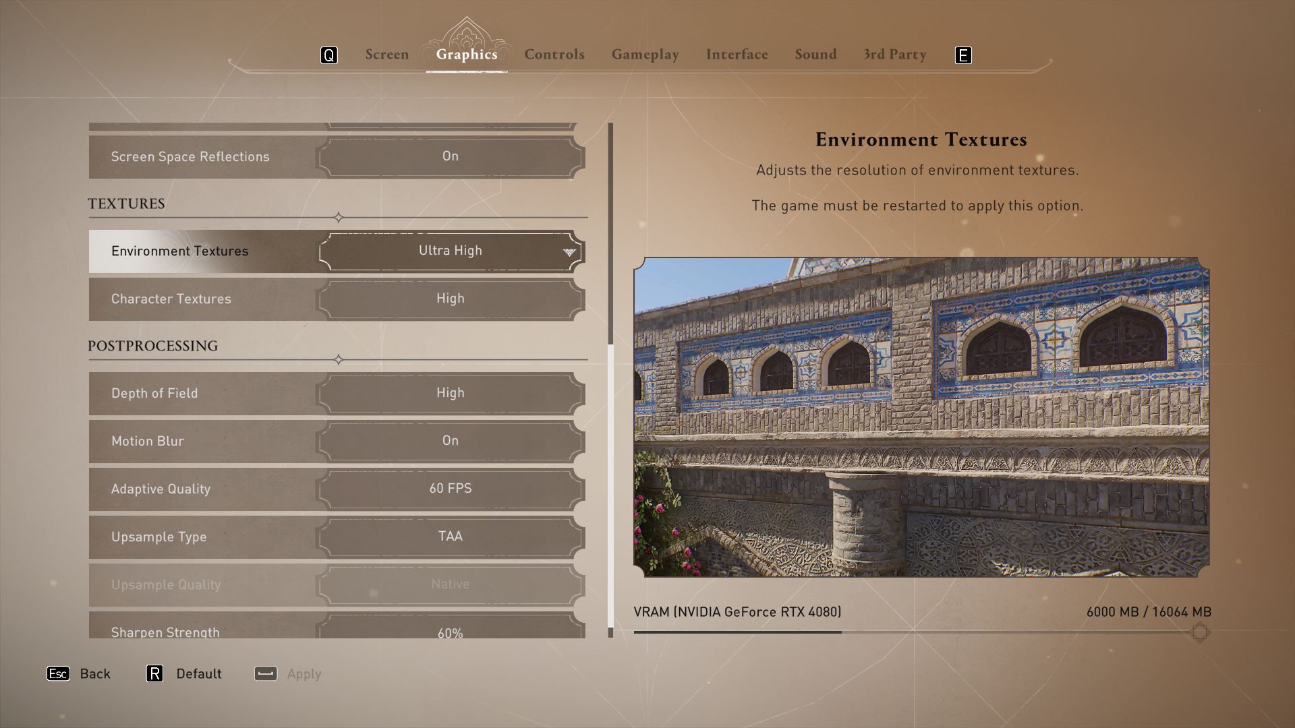Open the Upsample Type TAA selector
This screenshot has width=1295, height=728.
[450, 537]
